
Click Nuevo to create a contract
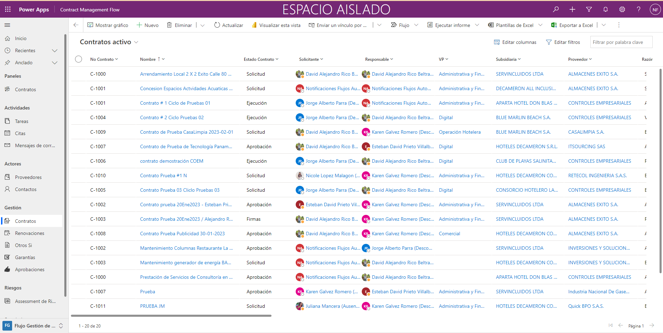coord(148,25)
